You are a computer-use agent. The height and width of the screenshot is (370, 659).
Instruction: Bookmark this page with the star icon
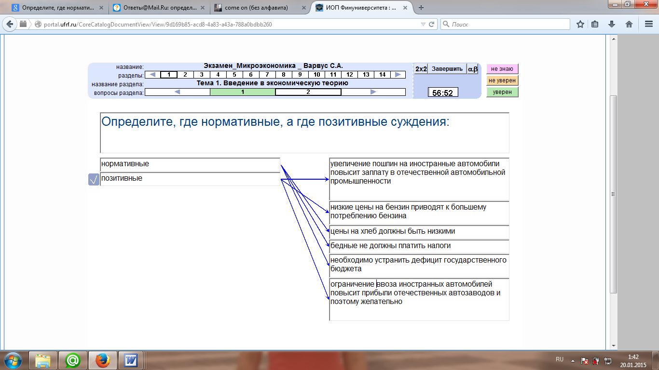(x=580, y=24)
